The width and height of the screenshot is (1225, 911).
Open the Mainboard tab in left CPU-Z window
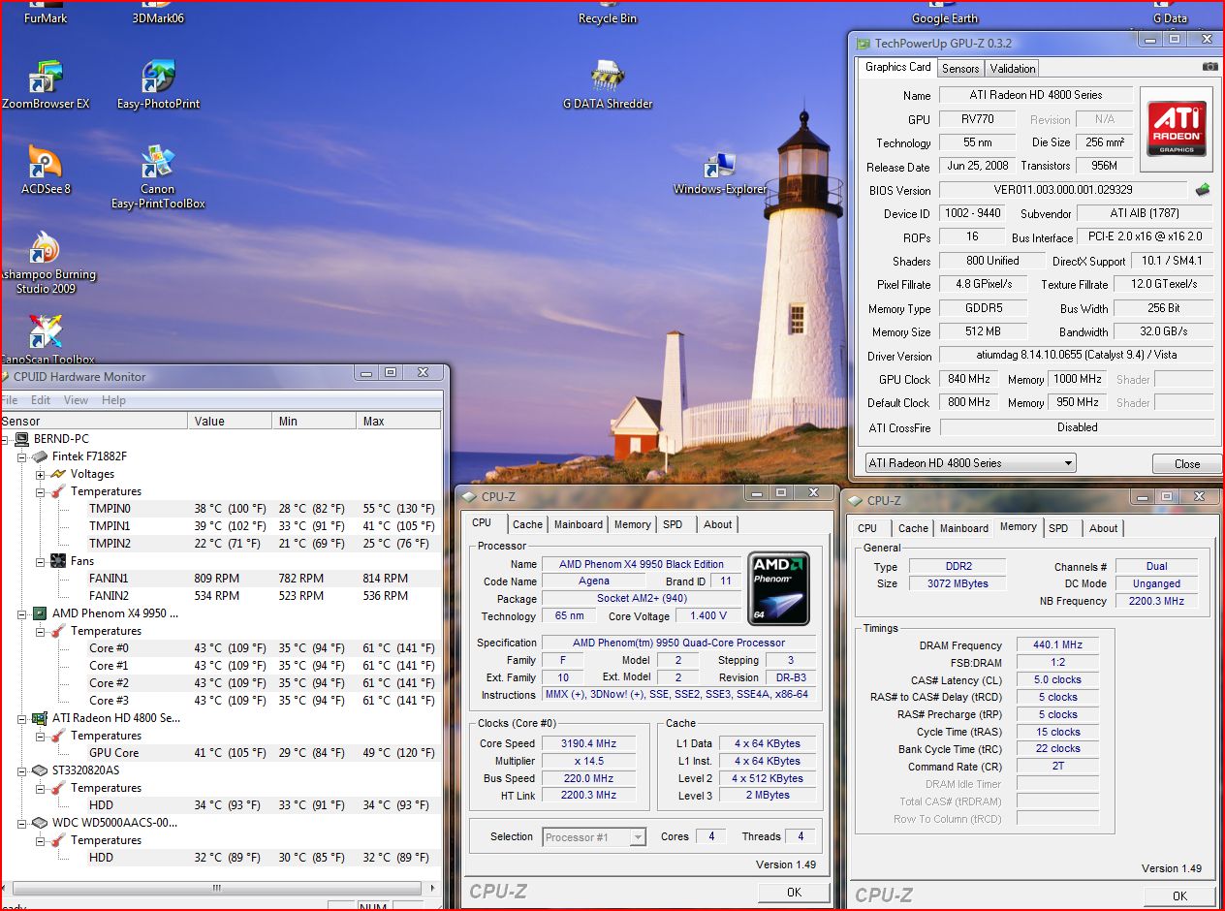point(579,524)
